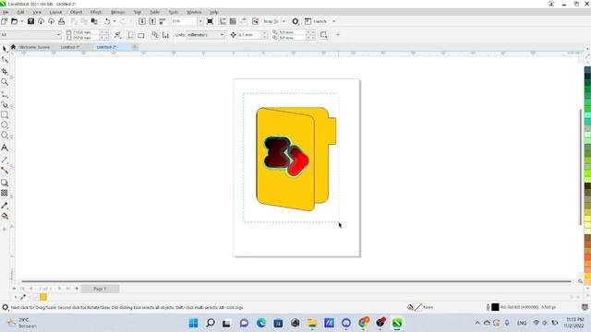Open the Edit menu
Image resolution: width=591 pixels, height=332 pixels.
pyautogui.click(x=20, y=12)
